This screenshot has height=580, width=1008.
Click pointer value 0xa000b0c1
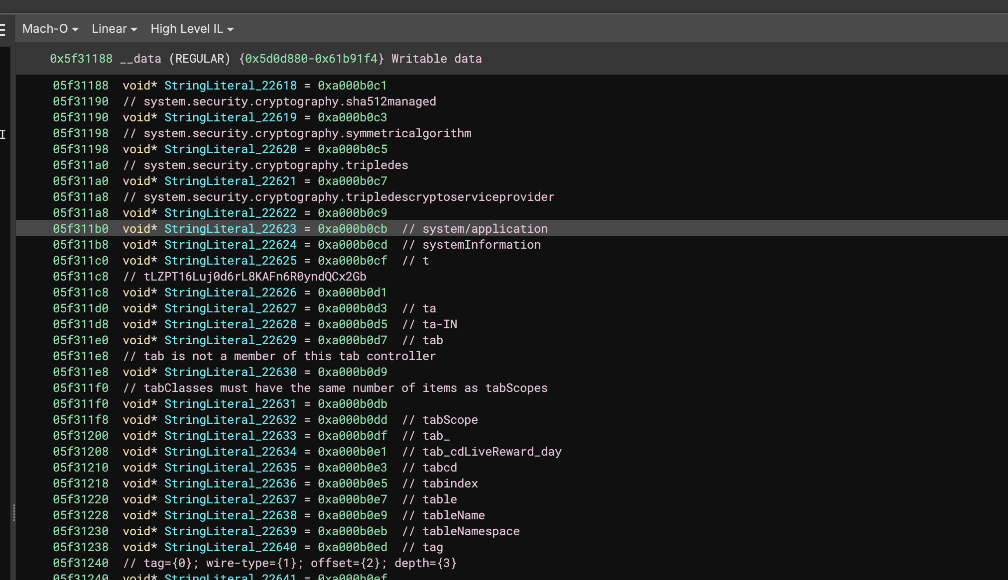353,86
